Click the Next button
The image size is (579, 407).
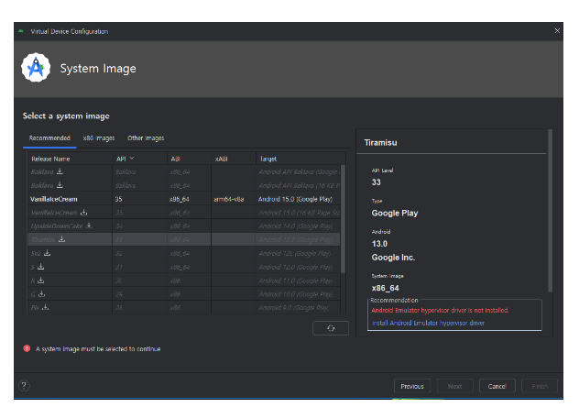455,386
